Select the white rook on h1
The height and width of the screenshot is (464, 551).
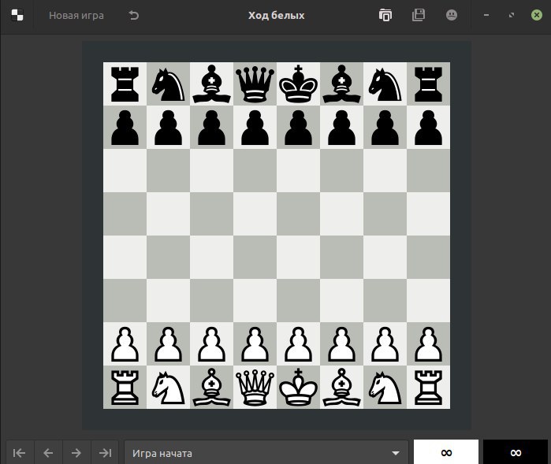click(x=428, y=387)
